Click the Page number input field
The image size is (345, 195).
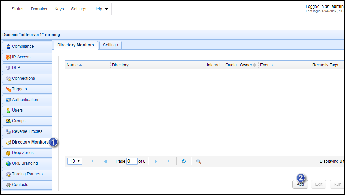click(132, 161)
